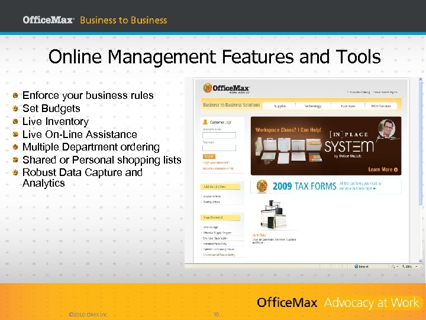Click the password input field
The height and width of the screenshot is (320, 426).
(219, 148)
